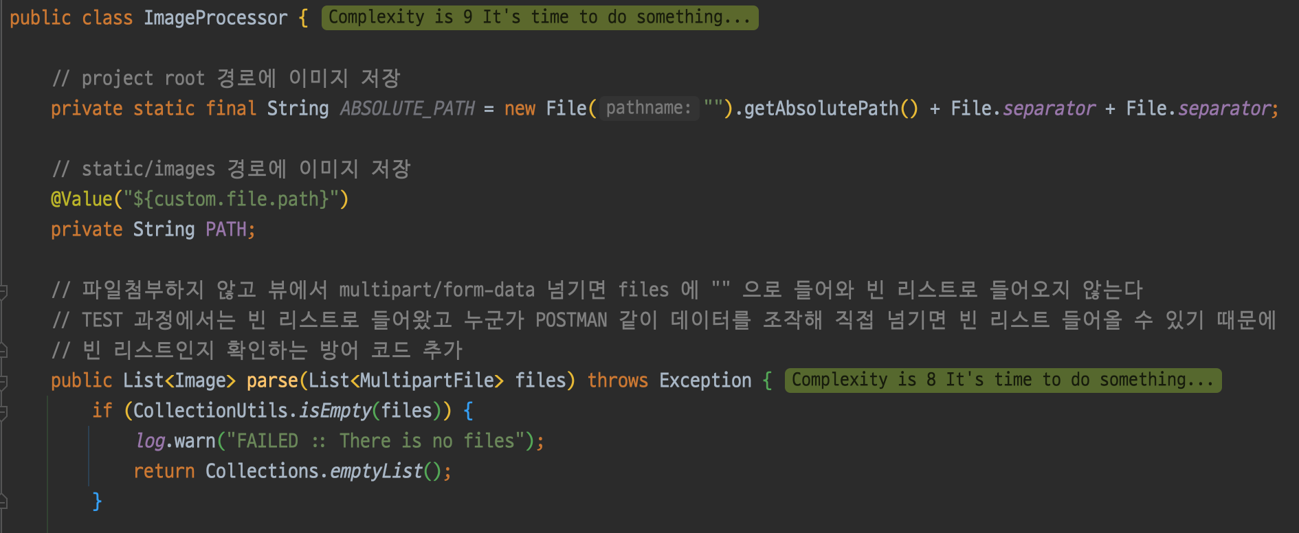Click the 'Complexity is 9' inlay hint
The image size is (1299, 533).
540,17
